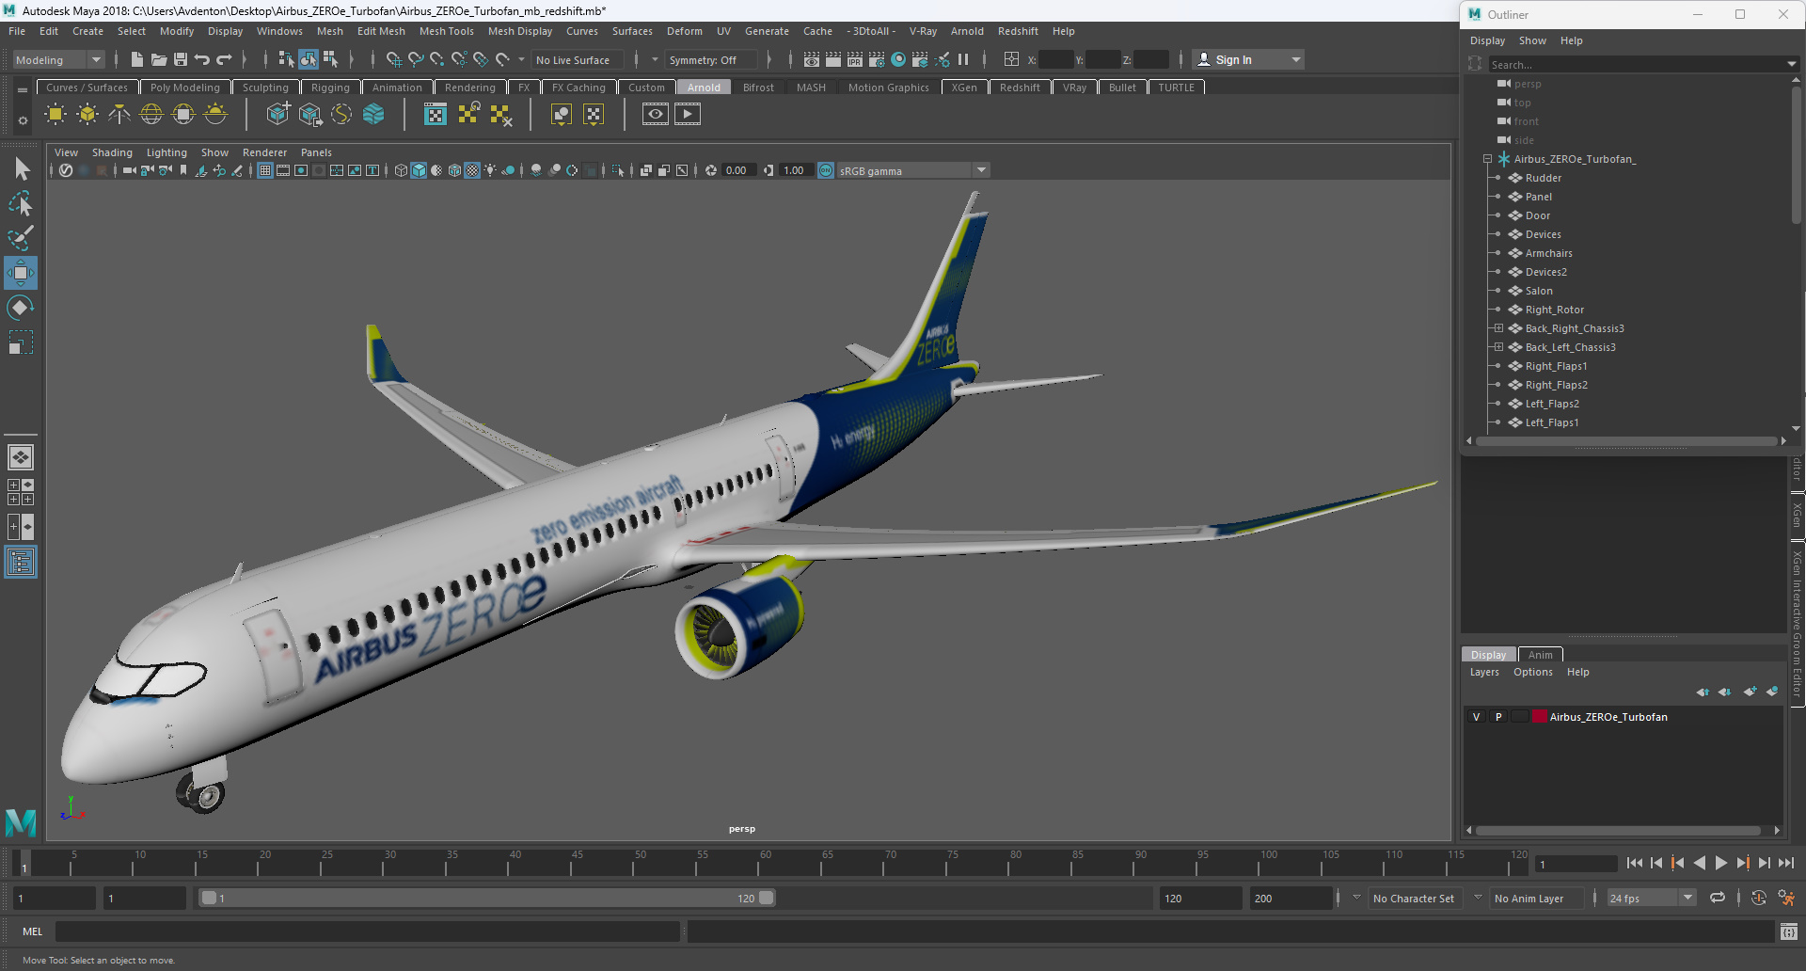The width and height of the screenshot is (1806, 971).
Task: Open Options menu in Layer Editor
Action: click(1532, 672)
